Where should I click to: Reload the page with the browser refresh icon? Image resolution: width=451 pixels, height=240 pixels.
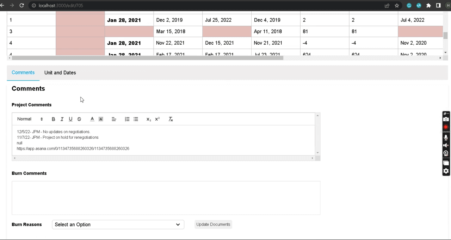(x=21, y=6)
